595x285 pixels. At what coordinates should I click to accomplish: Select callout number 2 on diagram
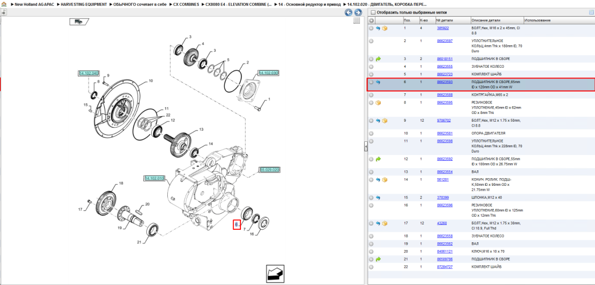point(248,62)
